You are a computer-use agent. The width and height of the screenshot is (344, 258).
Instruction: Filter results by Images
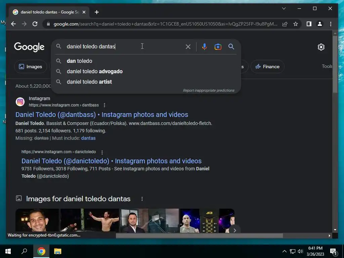coord(31,67)
